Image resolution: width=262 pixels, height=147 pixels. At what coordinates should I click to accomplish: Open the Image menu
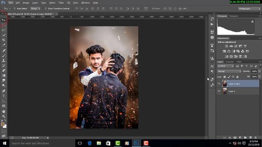(x=26, y=3)
